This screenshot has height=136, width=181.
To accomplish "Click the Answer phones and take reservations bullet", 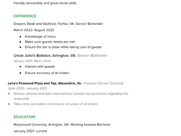I will [x=71, y=96].
